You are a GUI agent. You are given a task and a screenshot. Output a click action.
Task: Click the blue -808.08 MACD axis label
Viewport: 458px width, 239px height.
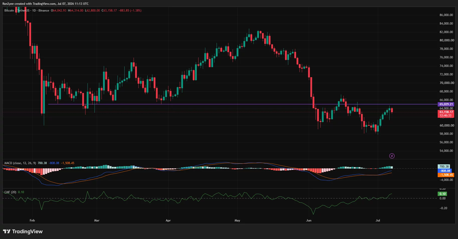pos(445,171)
